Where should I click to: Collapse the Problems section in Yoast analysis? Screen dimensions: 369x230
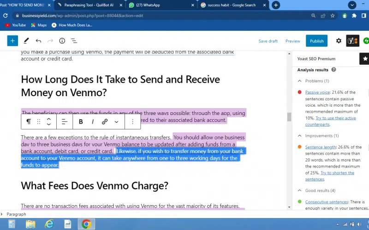(299, 81)
